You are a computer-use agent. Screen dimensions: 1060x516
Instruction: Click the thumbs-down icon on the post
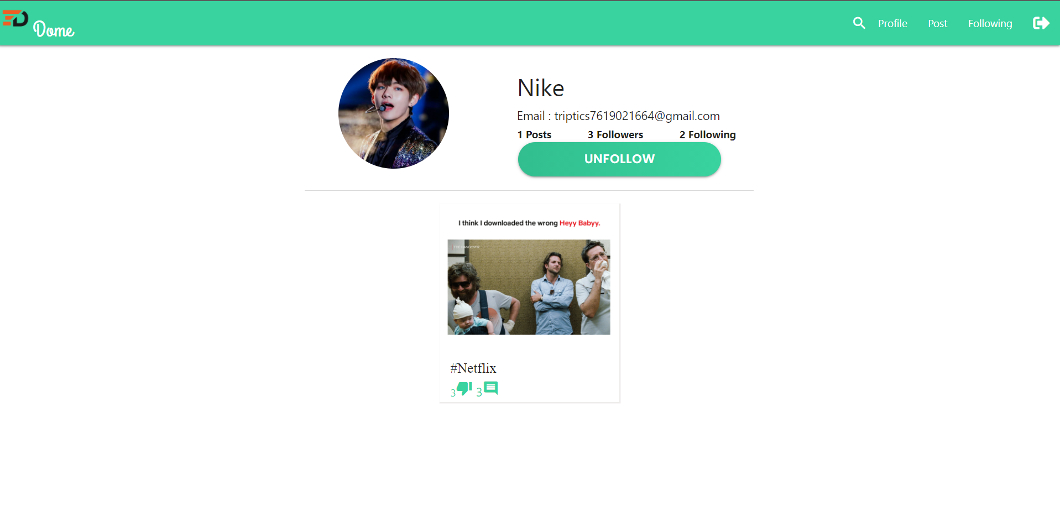point(464,389)
